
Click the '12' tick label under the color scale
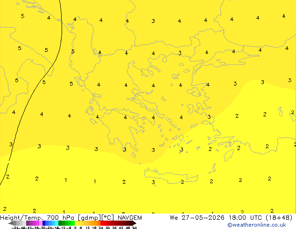pos(87,228)
